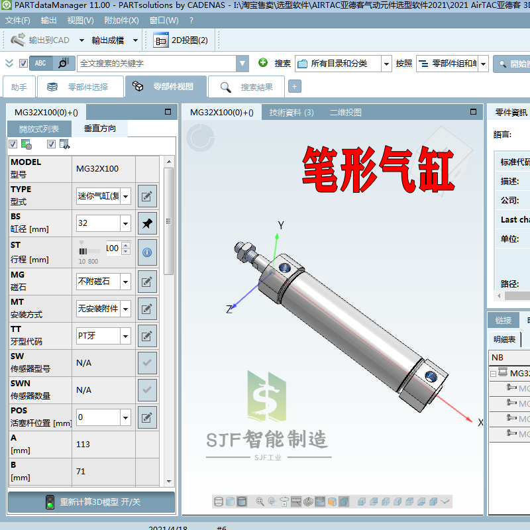Switch to the 零部件选择 tab

80,87
